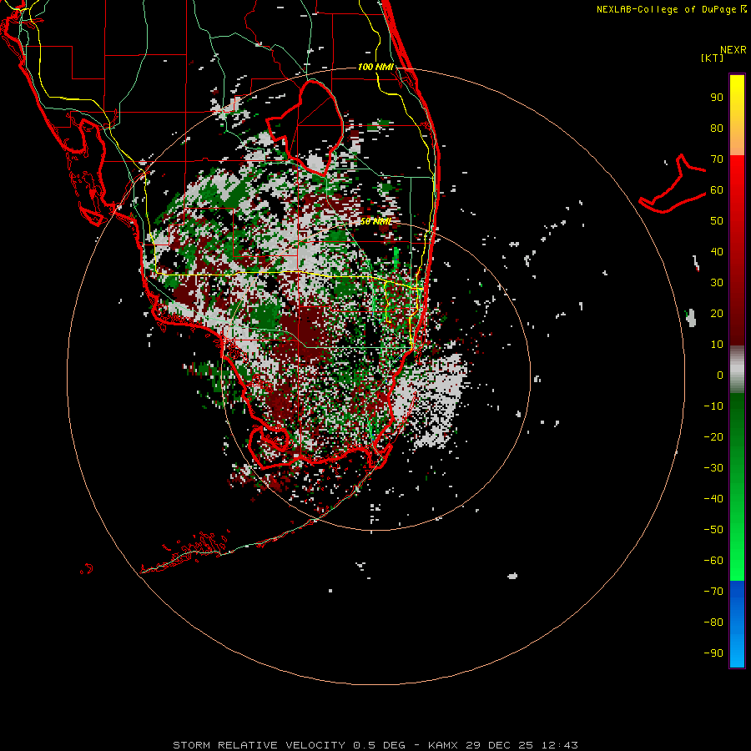Click the -60 scale value
Viewport: 751px width, 751px height.
(713, 561)
